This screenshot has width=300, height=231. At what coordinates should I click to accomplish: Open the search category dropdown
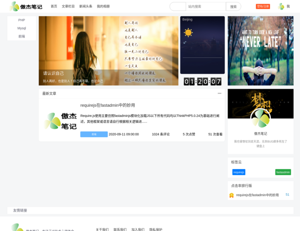pyautogui.click(x=178, y=6)
